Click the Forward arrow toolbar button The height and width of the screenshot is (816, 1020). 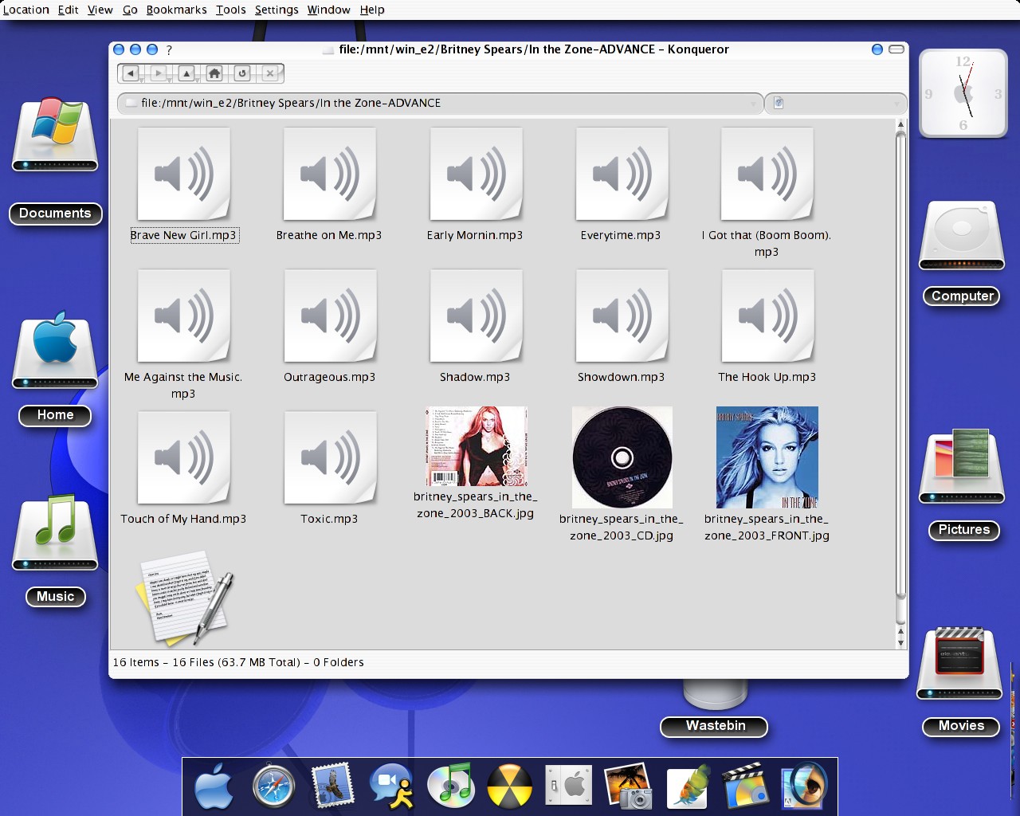coord(159,73)
